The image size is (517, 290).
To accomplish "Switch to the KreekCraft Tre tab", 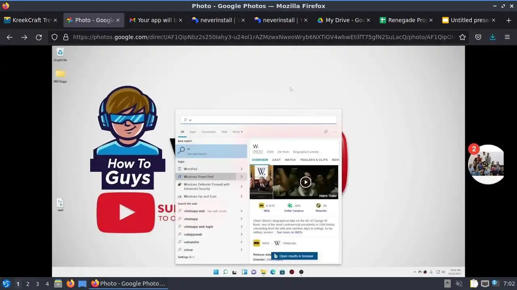I will (32, 20).
